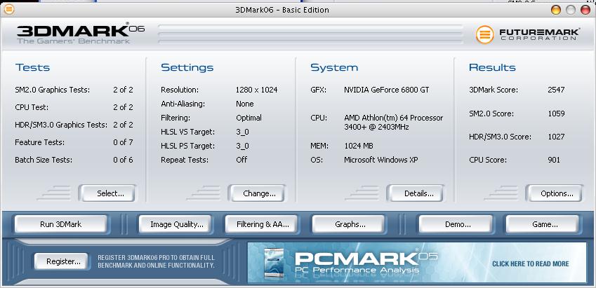Click the CPU Test label
Image resolution: width=596 pixels, height=288 pixels.
click(33, 107)
